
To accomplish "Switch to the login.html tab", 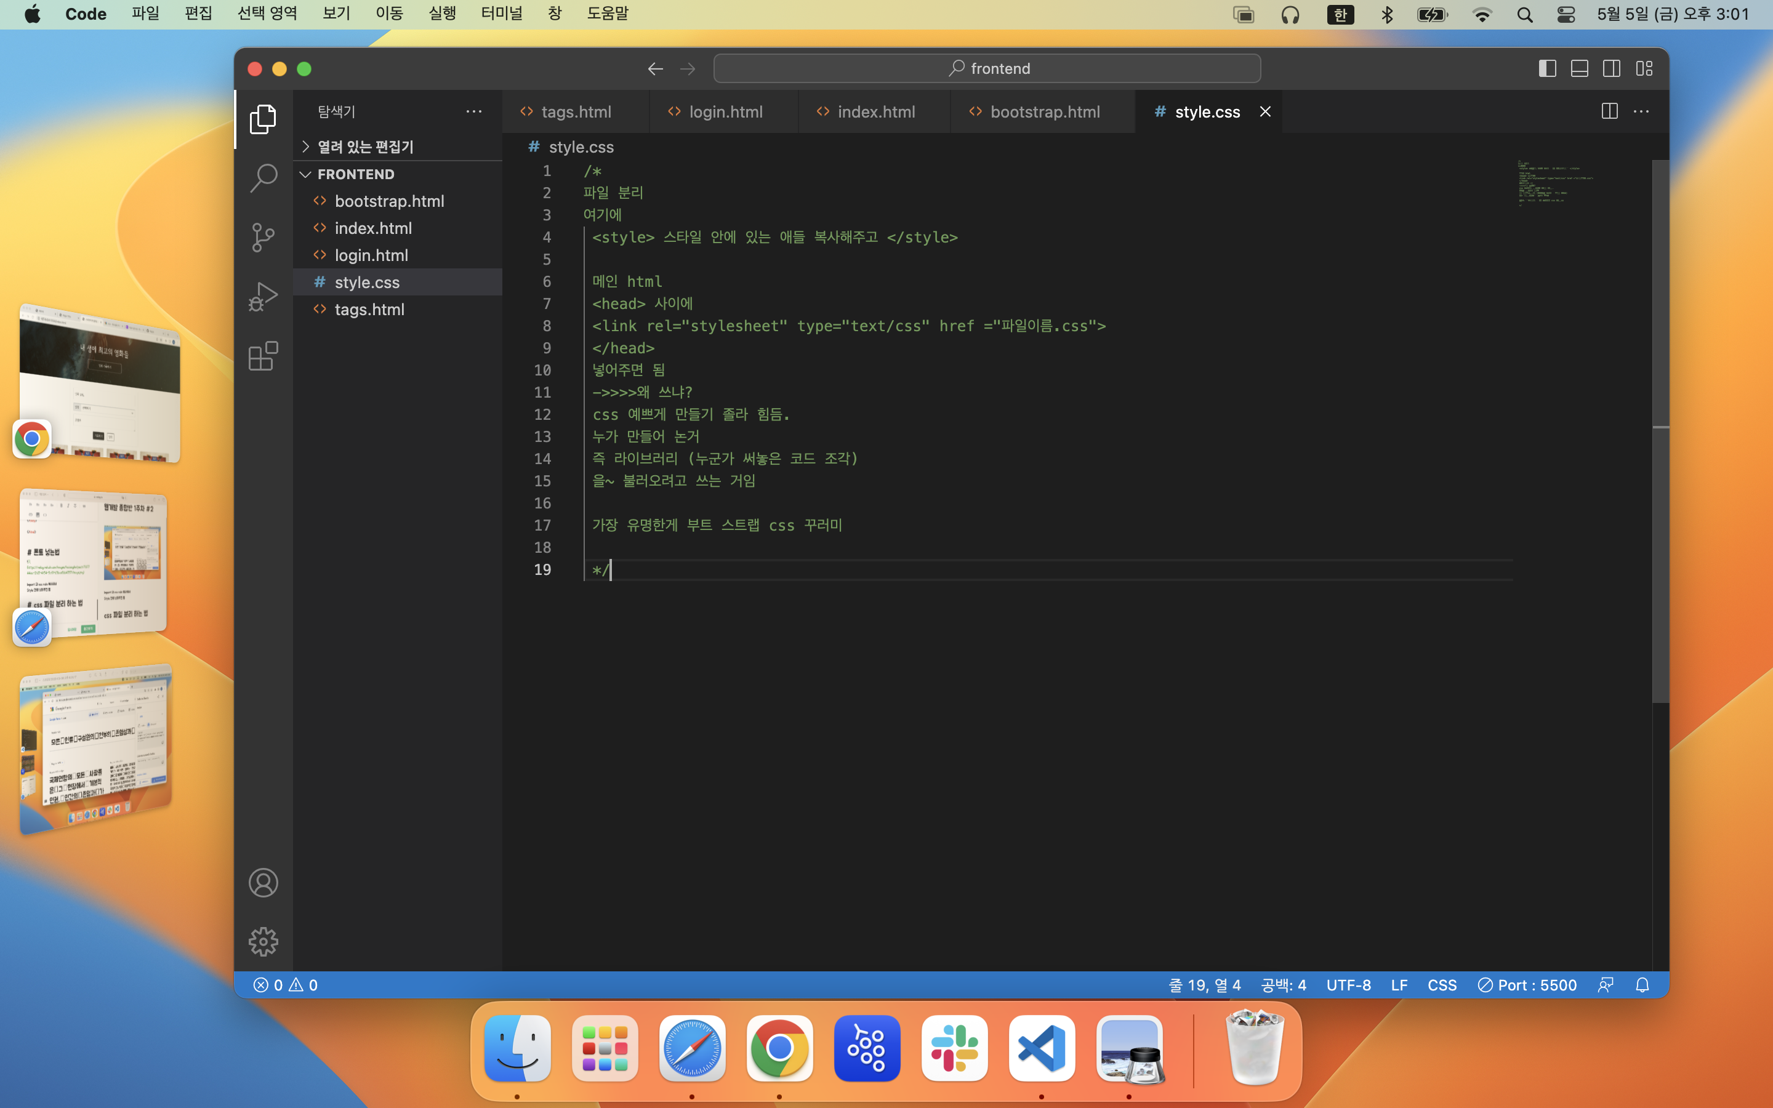I will click(x=725, y=111).
